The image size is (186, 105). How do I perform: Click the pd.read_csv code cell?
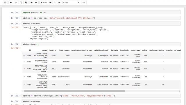101,18
